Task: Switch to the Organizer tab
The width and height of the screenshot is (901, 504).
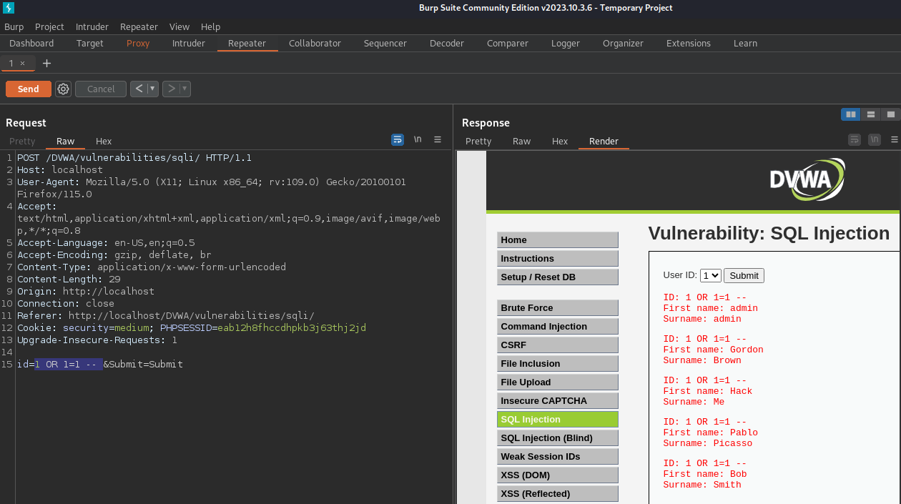Action: pos(623,44)
